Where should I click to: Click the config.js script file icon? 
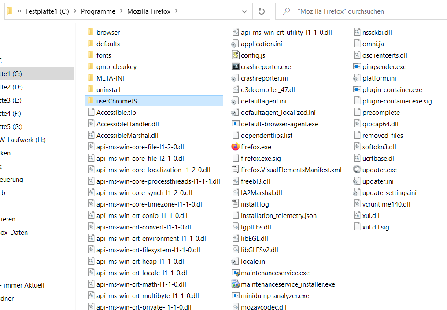236,55
